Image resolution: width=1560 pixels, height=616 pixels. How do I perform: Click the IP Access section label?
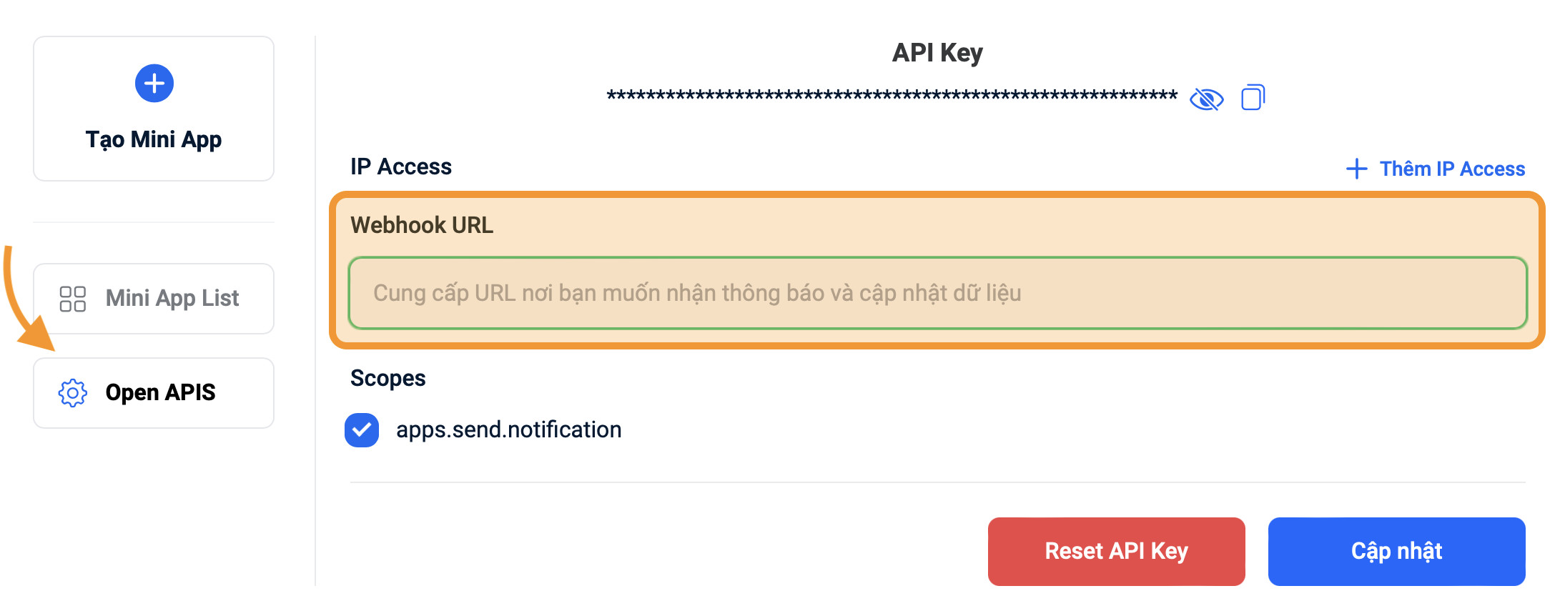[401, 167]
